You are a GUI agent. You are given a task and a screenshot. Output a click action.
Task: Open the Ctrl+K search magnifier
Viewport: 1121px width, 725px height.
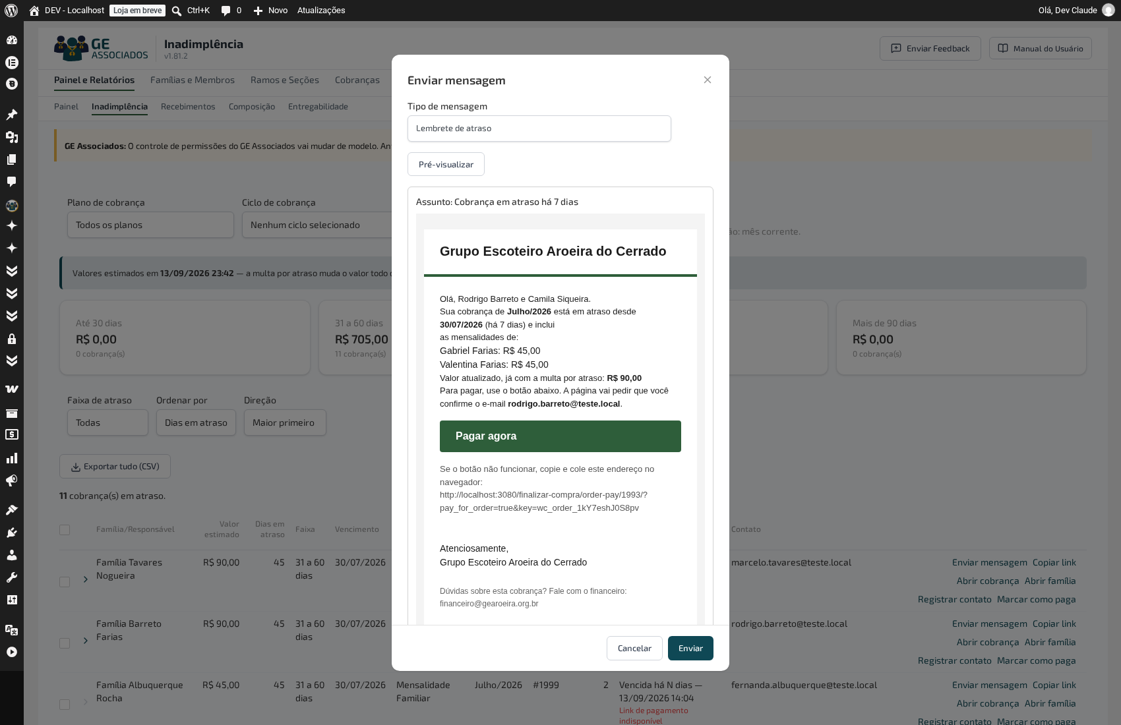coord(177,11)
